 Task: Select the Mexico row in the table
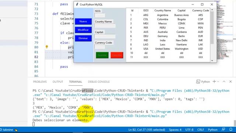click(168, 24)
